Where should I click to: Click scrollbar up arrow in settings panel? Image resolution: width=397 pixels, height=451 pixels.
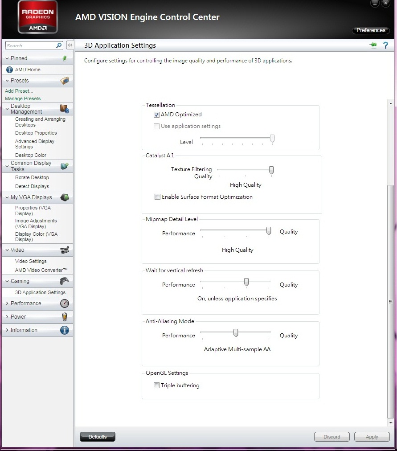[390, 103]
